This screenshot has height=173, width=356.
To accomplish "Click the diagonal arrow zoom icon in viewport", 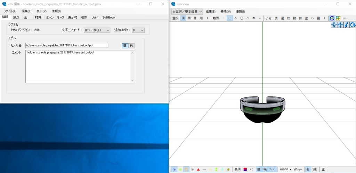I will click(x=346, y=25).
